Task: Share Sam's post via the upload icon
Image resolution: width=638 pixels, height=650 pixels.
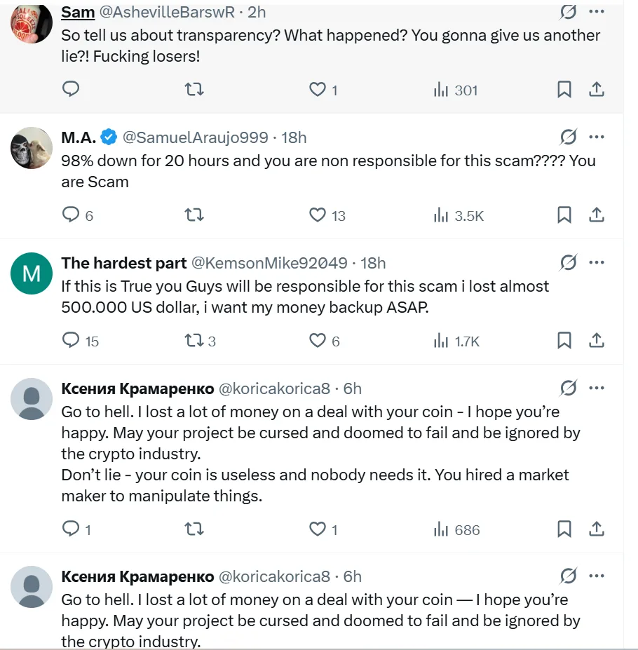Action: click(x=597, y=90)
